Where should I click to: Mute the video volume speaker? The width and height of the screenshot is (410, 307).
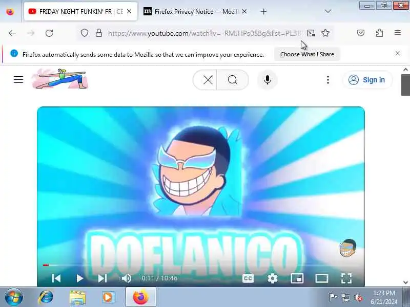[x=127, y=278]
